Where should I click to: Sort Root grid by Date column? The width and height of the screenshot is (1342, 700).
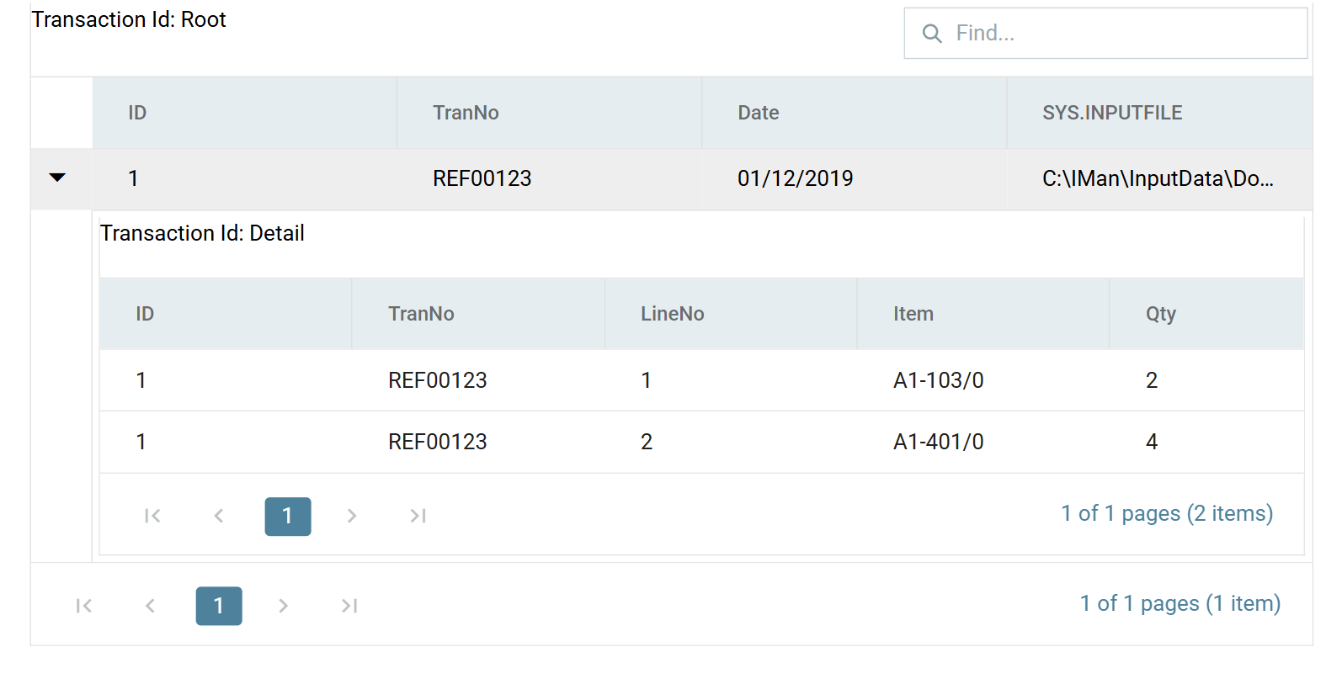coord(854,113)
